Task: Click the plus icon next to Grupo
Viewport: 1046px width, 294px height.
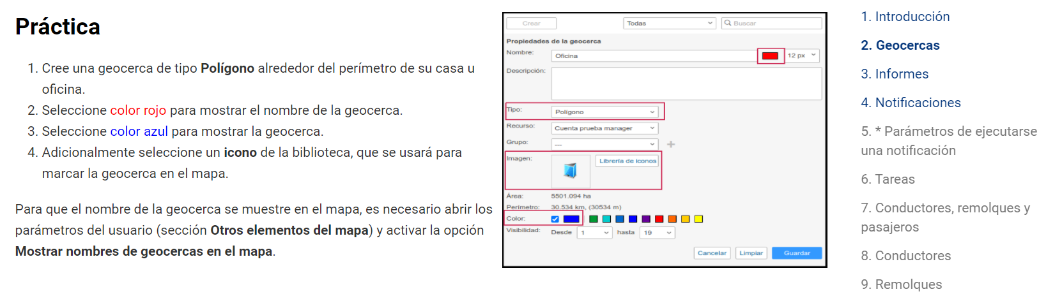Action: [671, 145]
